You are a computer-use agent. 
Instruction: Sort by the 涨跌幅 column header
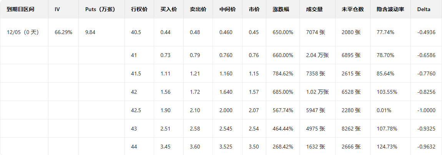pos(280,9)
